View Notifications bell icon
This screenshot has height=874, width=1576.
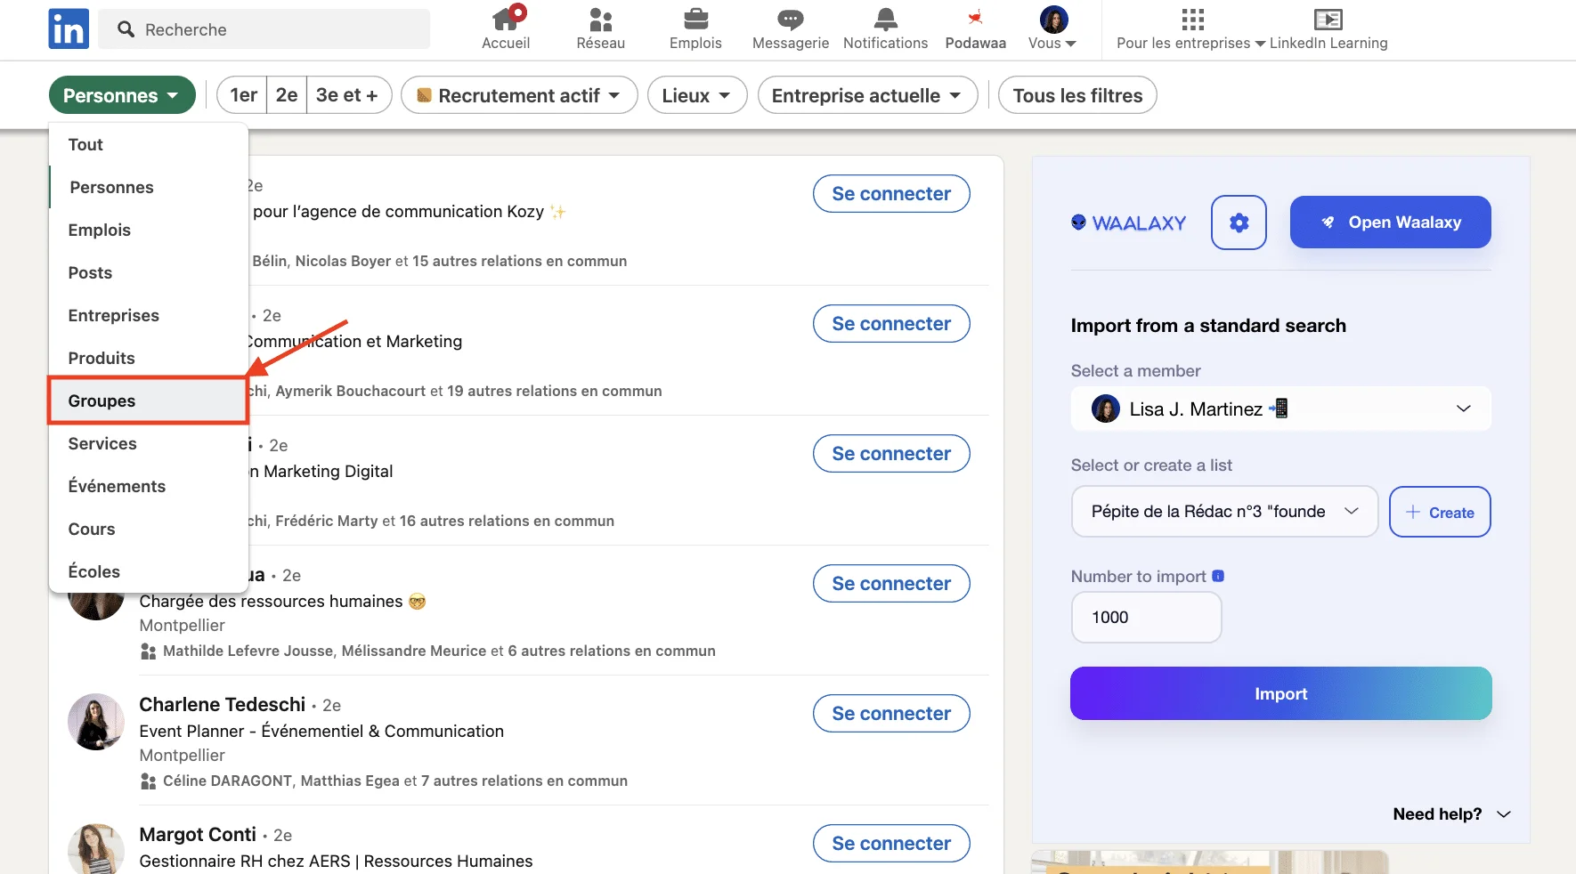[885, 28]
